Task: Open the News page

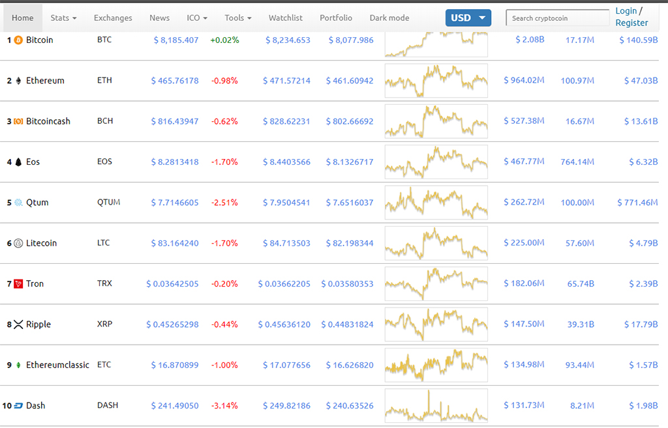Action: (159, 18)
